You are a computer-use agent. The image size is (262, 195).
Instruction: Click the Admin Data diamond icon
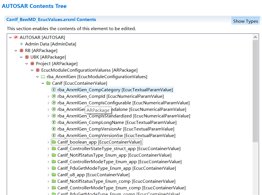pyautogui.click(x=21, y=44)
